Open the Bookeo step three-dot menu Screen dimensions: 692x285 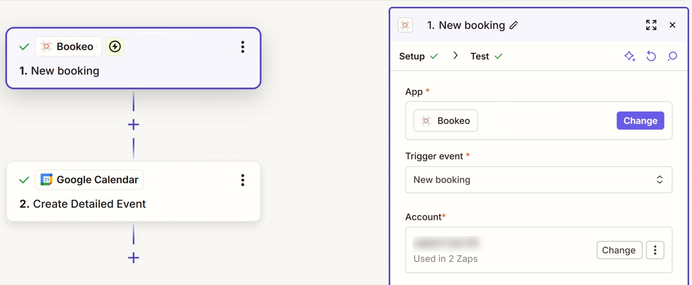(x=243, y=47)
